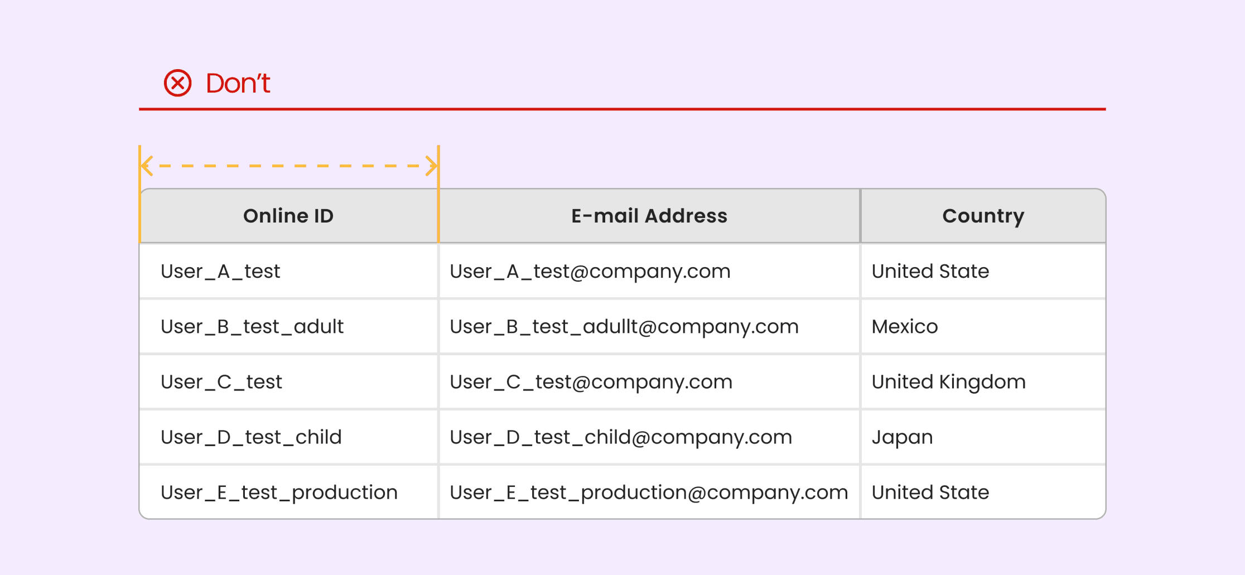Click the User_E_test_production Online ID cell
Screen dimensions: 1245x575
pyautogui.click(x=288, y=492)
